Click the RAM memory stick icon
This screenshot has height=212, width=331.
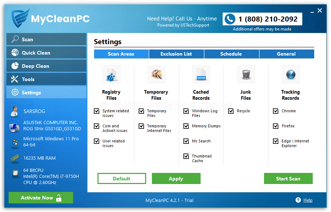15,158
